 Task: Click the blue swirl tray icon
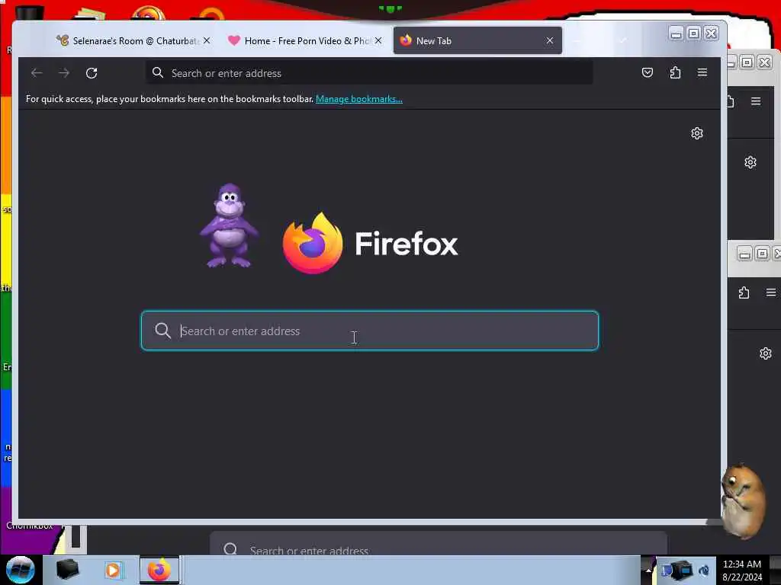pos(704,571)
